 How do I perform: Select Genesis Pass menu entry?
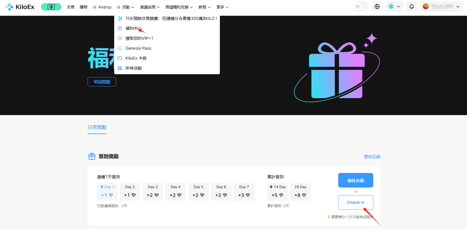138,48
